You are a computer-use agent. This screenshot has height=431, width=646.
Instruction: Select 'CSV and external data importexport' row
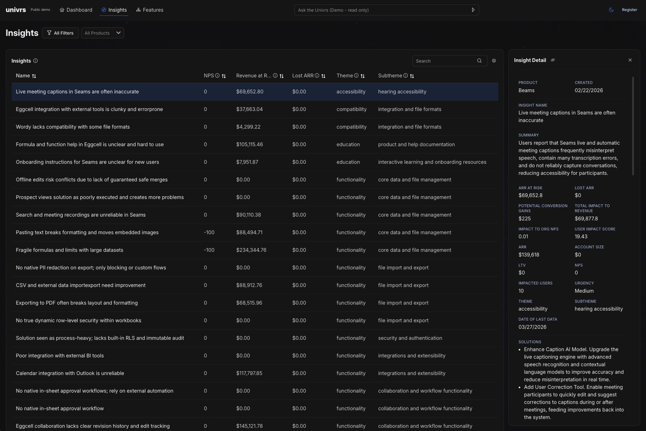(255, 285)
